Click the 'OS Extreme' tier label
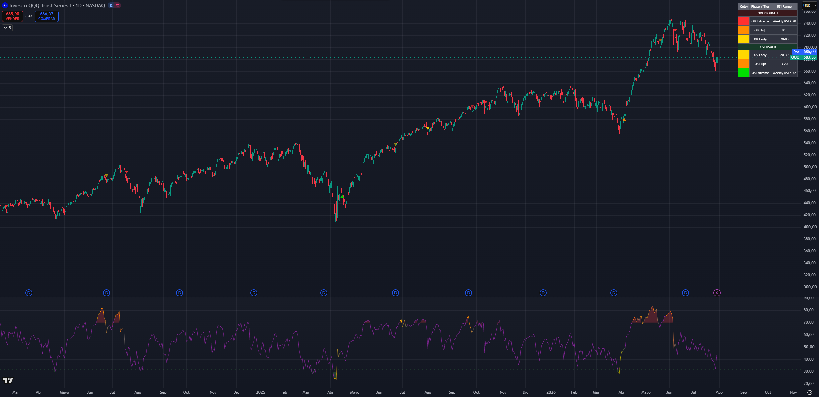 760,73
